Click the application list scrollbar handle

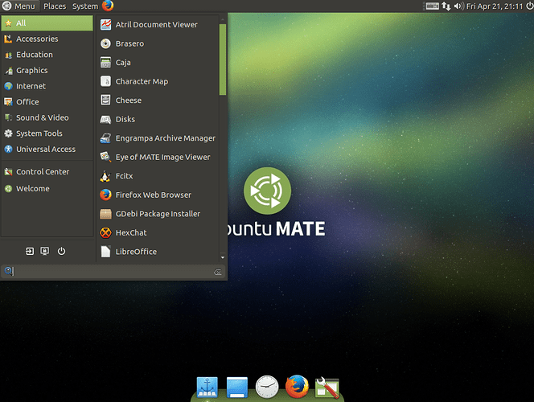pos(223,59)
